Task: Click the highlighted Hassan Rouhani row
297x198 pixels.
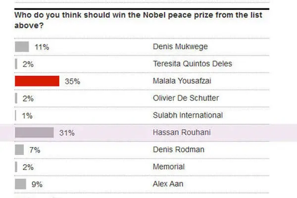Action: coord(148,133)
